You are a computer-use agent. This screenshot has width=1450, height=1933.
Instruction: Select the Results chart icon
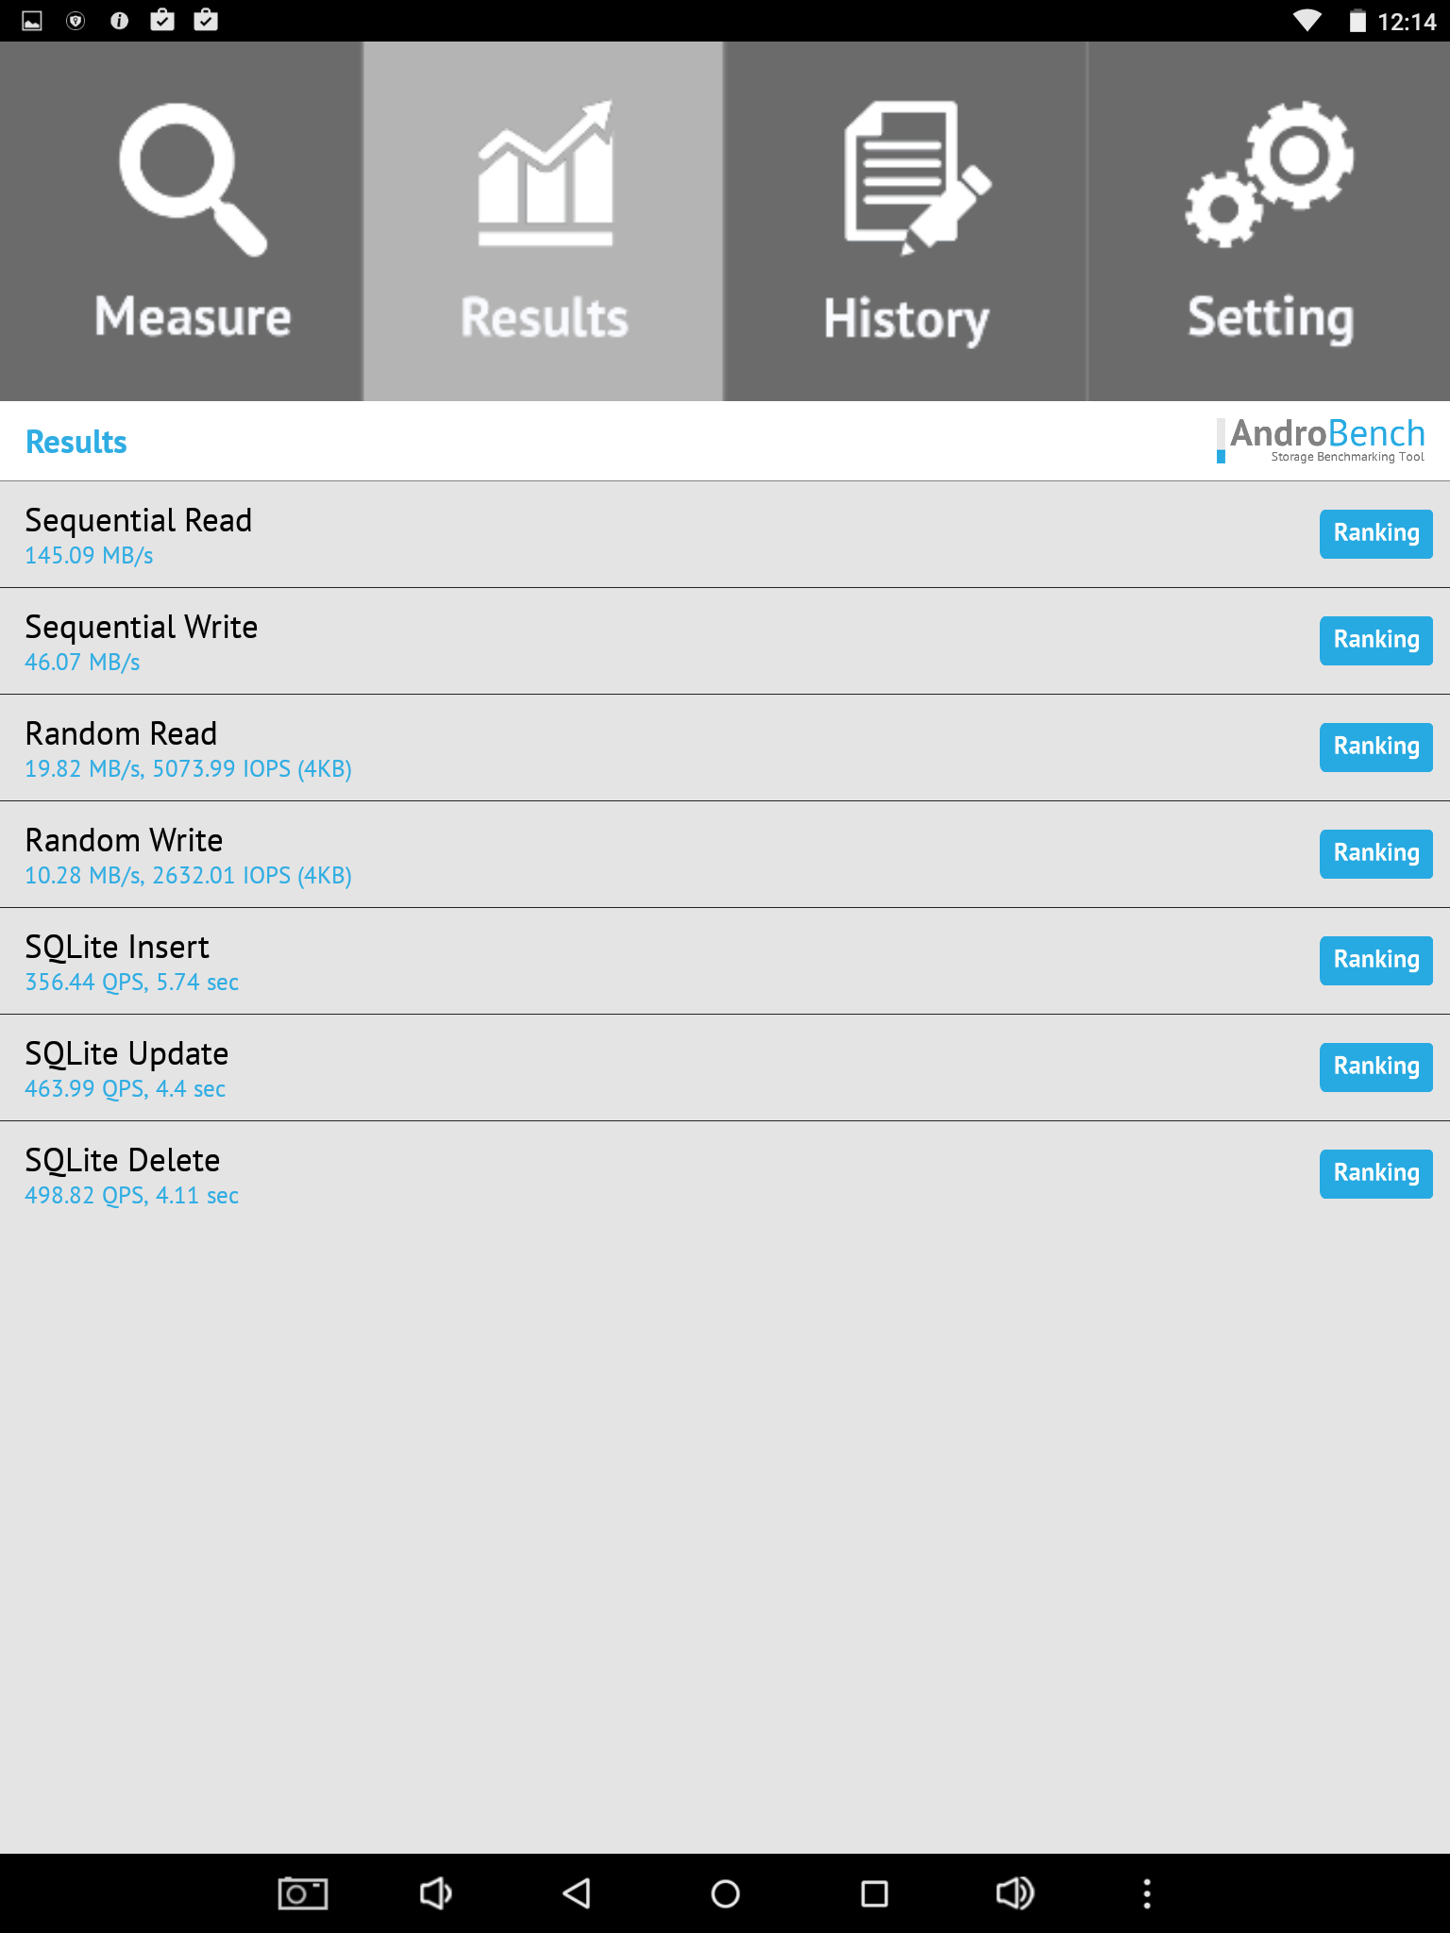tap(545, 175)
